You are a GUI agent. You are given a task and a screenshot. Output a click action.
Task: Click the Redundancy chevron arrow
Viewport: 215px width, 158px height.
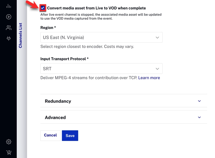(x=199, y=101)
